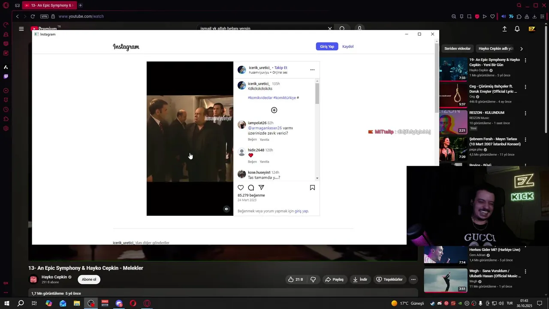Image resolution: width=549 pixels, height=309 pixels.
Task: Like the YouTube video (21 B)
Action: pos(296,279)
